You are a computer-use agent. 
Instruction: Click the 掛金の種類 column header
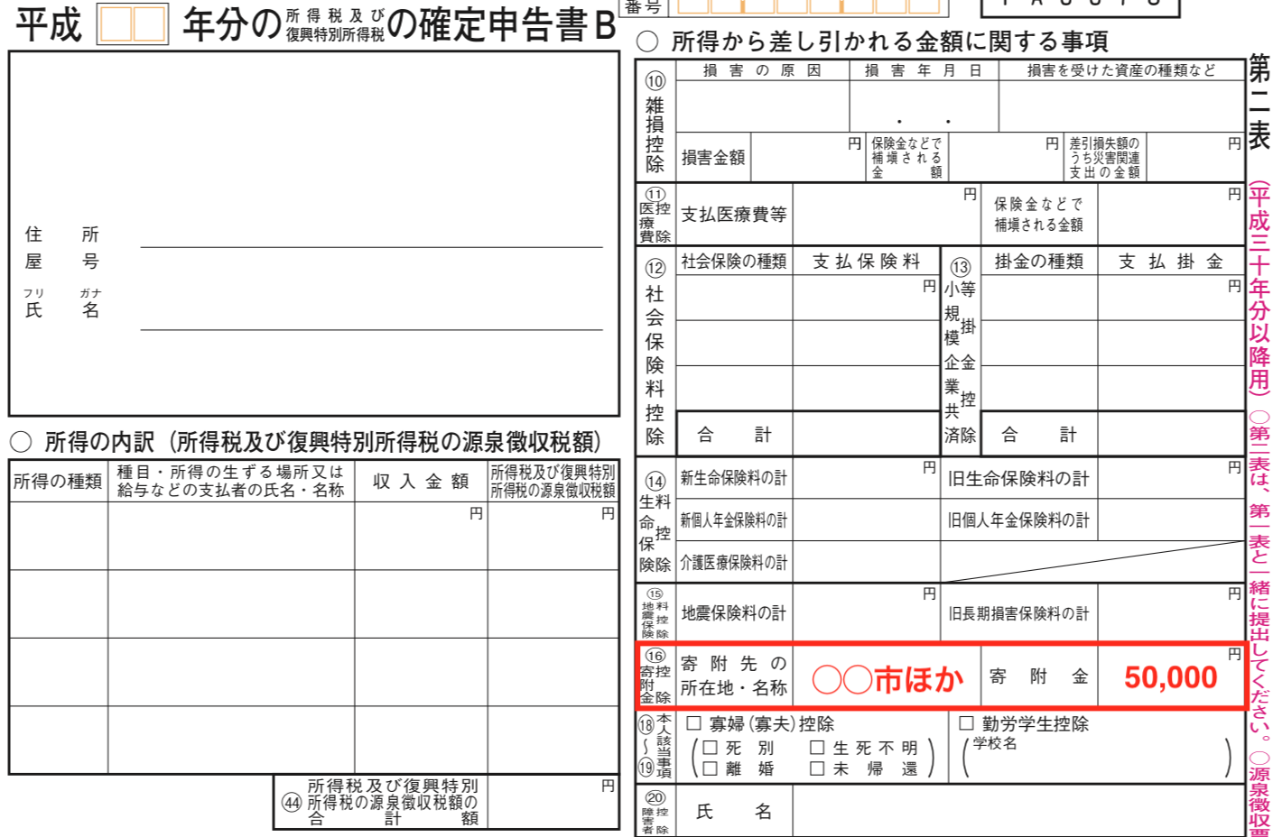tap(1039, 261)
